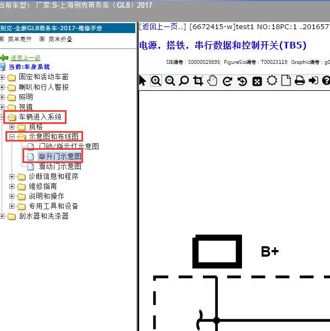
Task: Click the rotate plus arrow icon
Action: pyautogui.click(x=242, y=82)
